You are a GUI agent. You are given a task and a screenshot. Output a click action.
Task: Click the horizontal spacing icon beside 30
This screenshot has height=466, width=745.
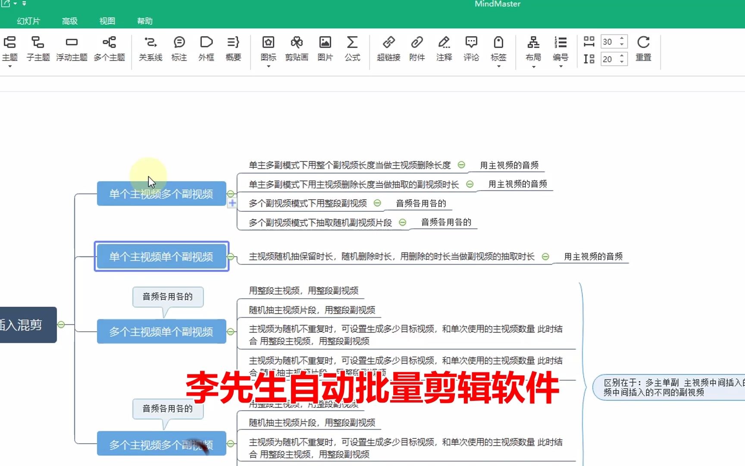[589, 41]
